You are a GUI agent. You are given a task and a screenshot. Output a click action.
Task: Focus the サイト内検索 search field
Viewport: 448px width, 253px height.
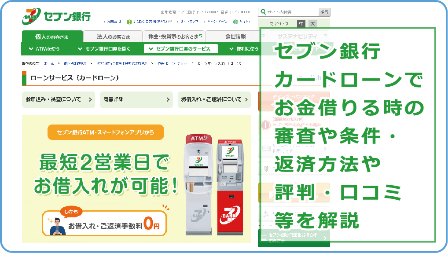pos(289,12)
